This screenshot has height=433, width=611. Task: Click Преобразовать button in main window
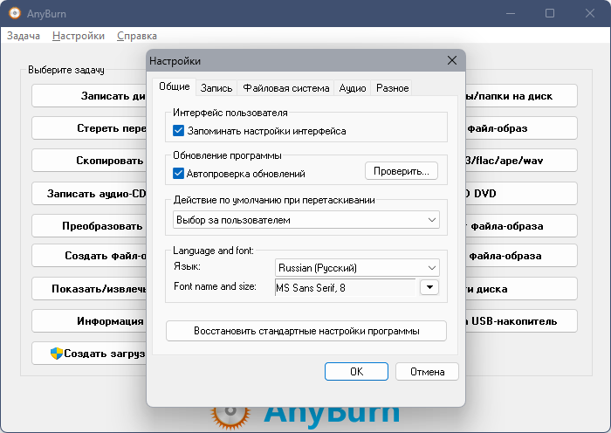click(x=89, y=226)
